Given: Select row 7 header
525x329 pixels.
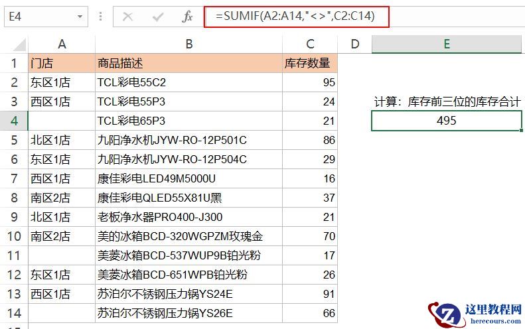Looking at the screenshot, I should (x=14, y=178).
